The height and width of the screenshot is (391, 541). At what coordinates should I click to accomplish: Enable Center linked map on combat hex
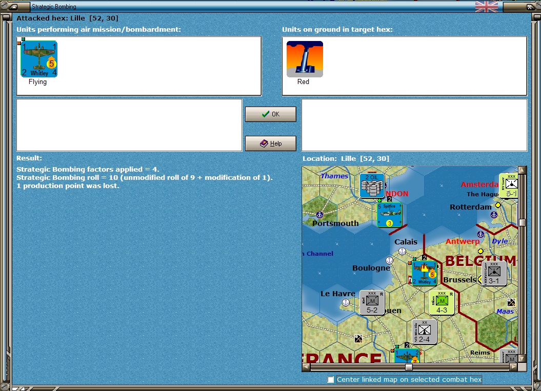[331, 379]
